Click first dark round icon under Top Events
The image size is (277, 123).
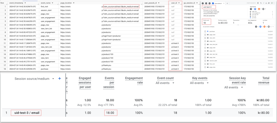pyautogui.click(x=251, y=9)
